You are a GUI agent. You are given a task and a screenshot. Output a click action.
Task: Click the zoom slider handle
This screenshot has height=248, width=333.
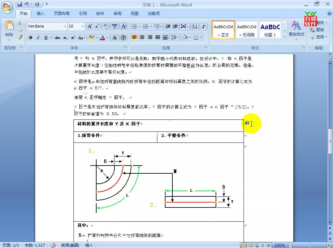coord(310,245)
